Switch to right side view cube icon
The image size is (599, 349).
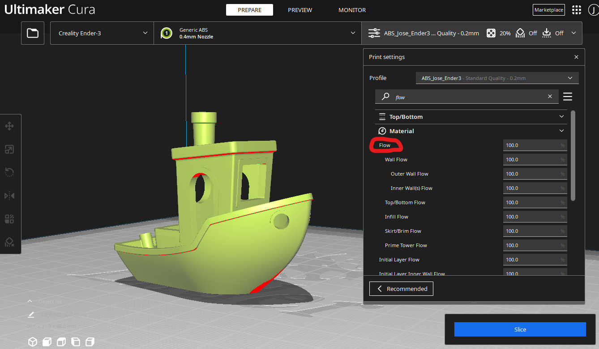[x=90, y=342]
